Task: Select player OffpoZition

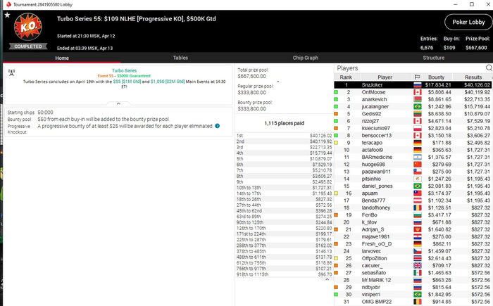Action: tap(374, 258)
